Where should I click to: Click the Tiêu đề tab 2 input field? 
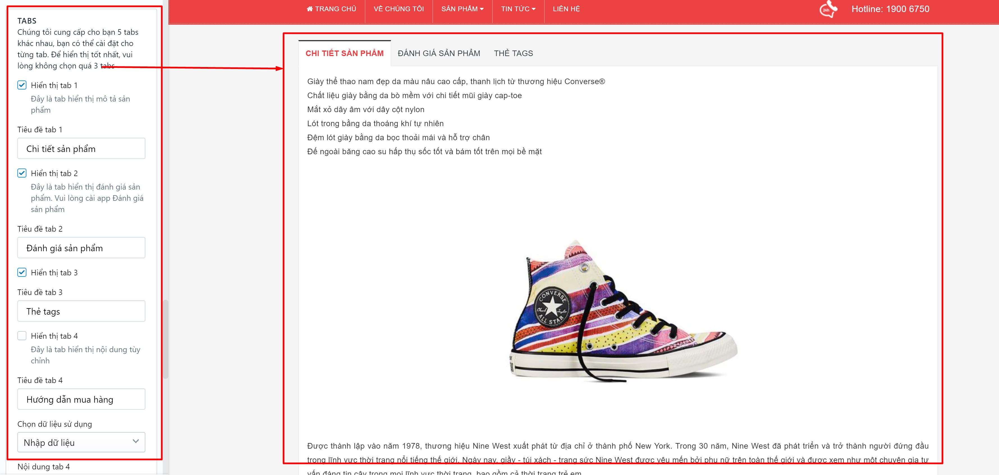(81, 248)
